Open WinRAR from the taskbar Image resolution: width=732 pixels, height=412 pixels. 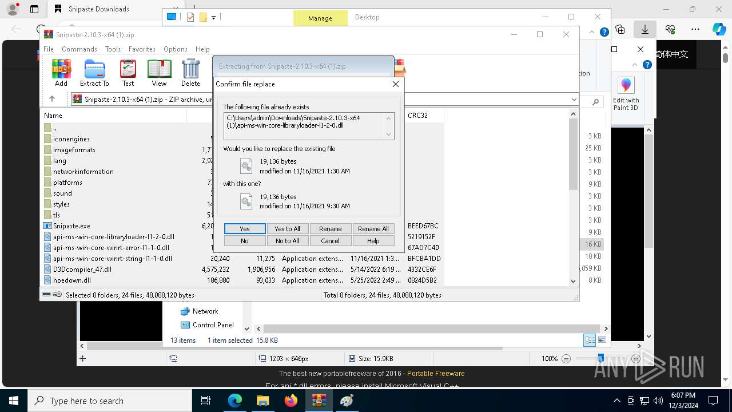point(319,401)
